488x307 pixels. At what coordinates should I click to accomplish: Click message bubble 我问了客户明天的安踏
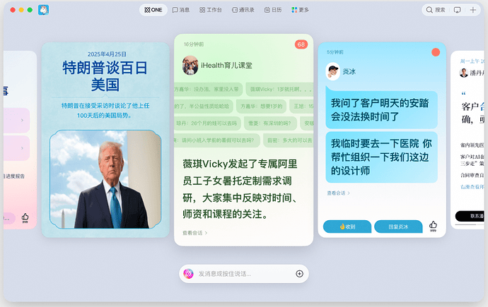tap(382, 110)
